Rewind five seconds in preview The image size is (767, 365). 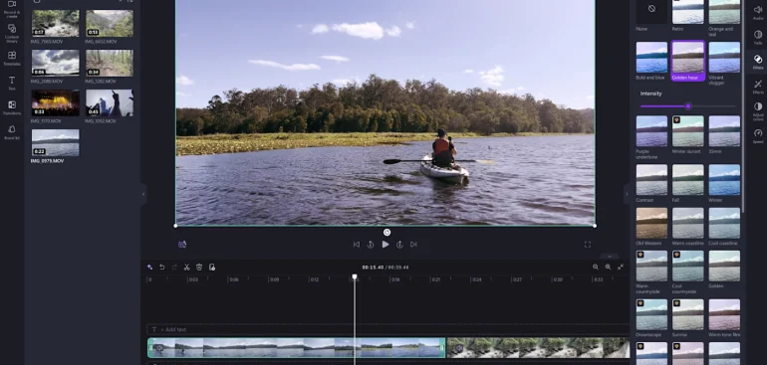click(x=371, y=245)
